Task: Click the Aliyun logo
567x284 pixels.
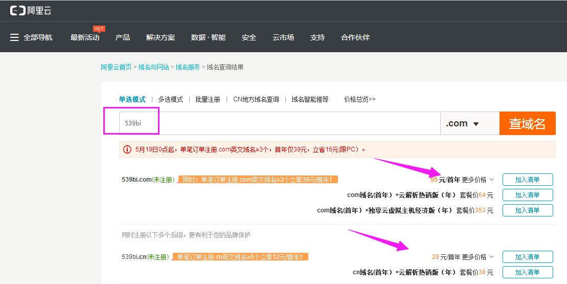Action: (x=31, y=11)
